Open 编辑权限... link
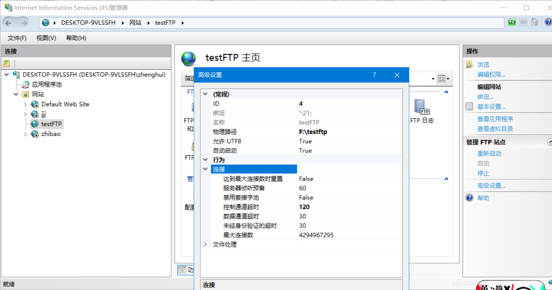 tap(492, 74)
